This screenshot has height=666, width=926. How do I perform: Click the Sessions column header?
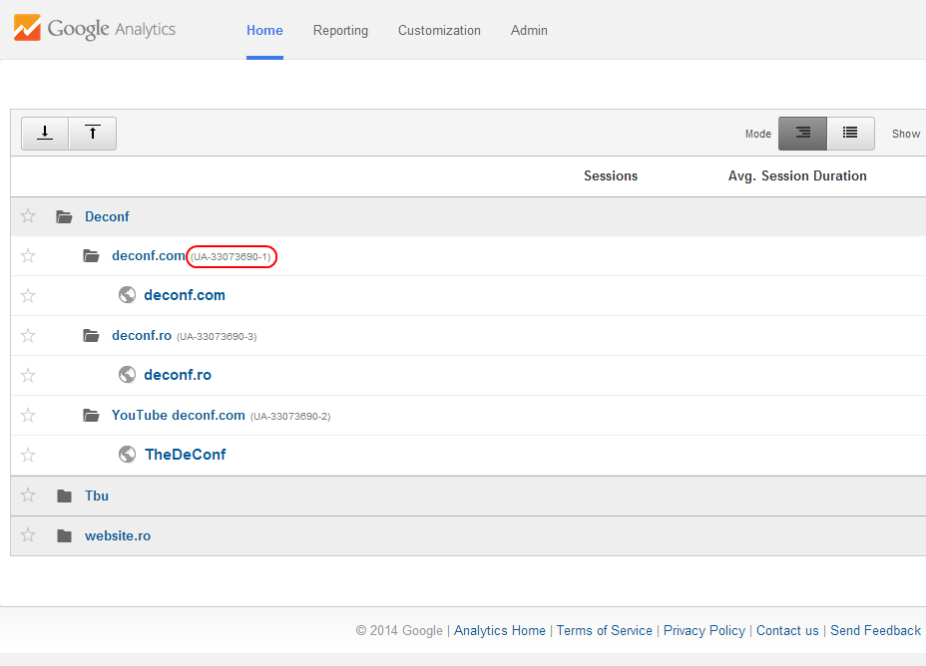[x=611, y=175]
